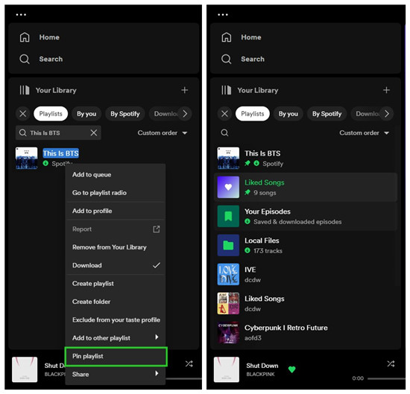The width and height of the screenshot is (410, 394).
Task: Open Search label in left panel
Action: pyautogui.click(x=51, y=59)
